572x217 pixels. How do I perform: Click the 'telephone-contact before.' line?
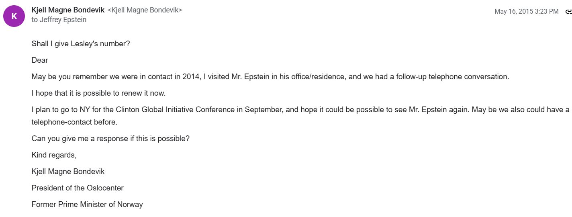coord(74,122)
